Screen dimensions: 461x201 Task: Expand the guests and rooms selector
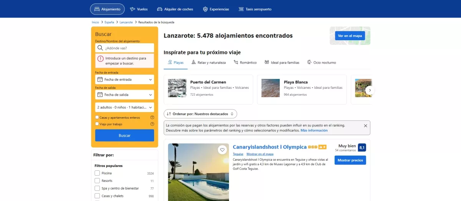(124, 108)
